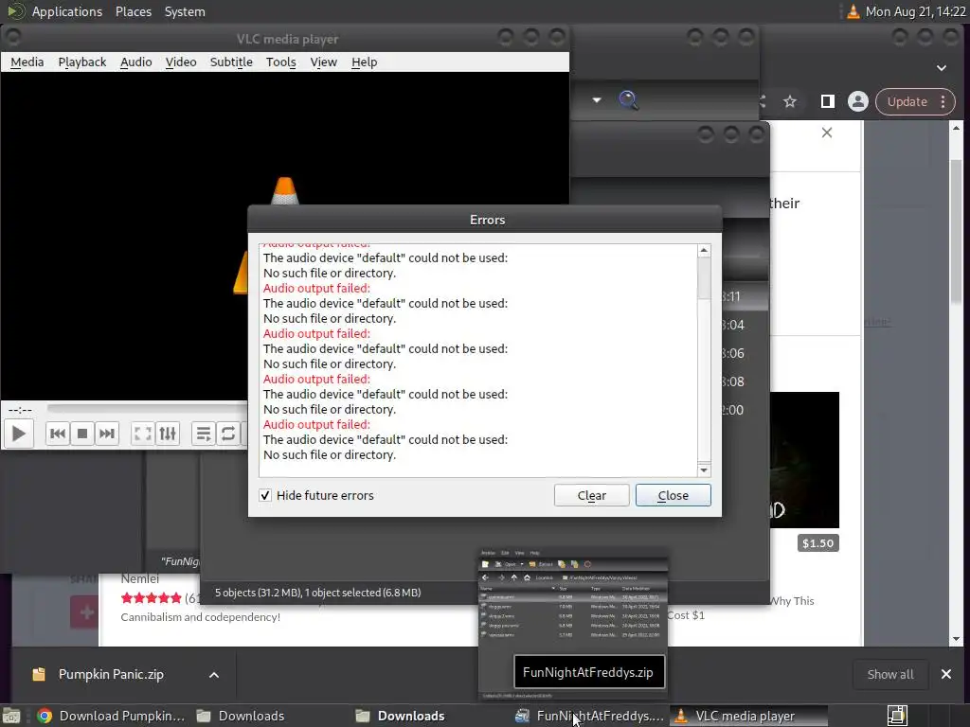Expand Chrome tab search chevron
The height and width of the screenshot is (727, 970).
(x=942, y=68)
